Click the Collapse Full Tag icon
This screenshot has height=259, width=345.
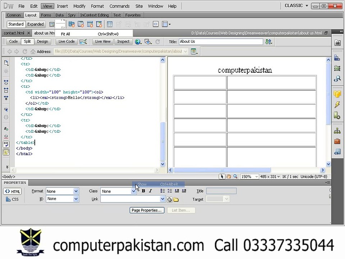click(6, 82)
